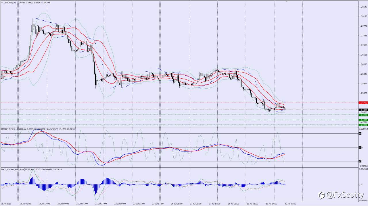Click the 16 Jul 2021 date label
This screenshot has width=368, height=206.
click(x=5, y=204)
